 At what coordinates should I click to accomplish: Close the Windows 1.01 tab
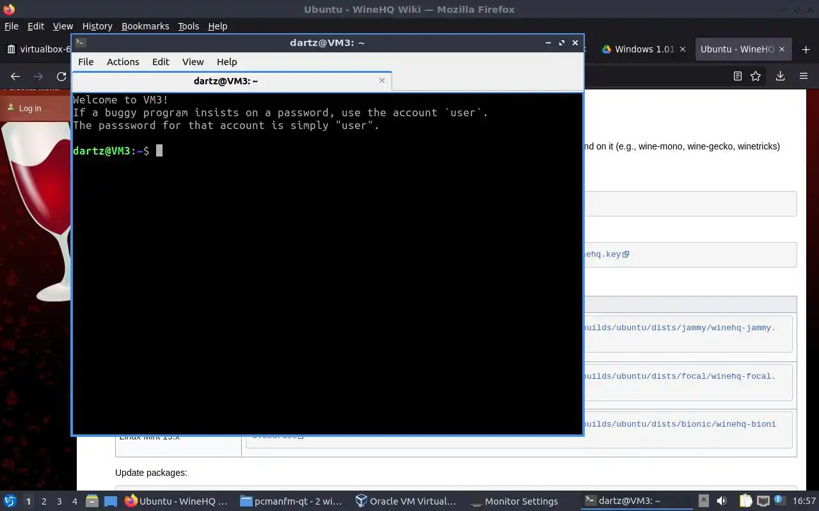coord(683,49)
